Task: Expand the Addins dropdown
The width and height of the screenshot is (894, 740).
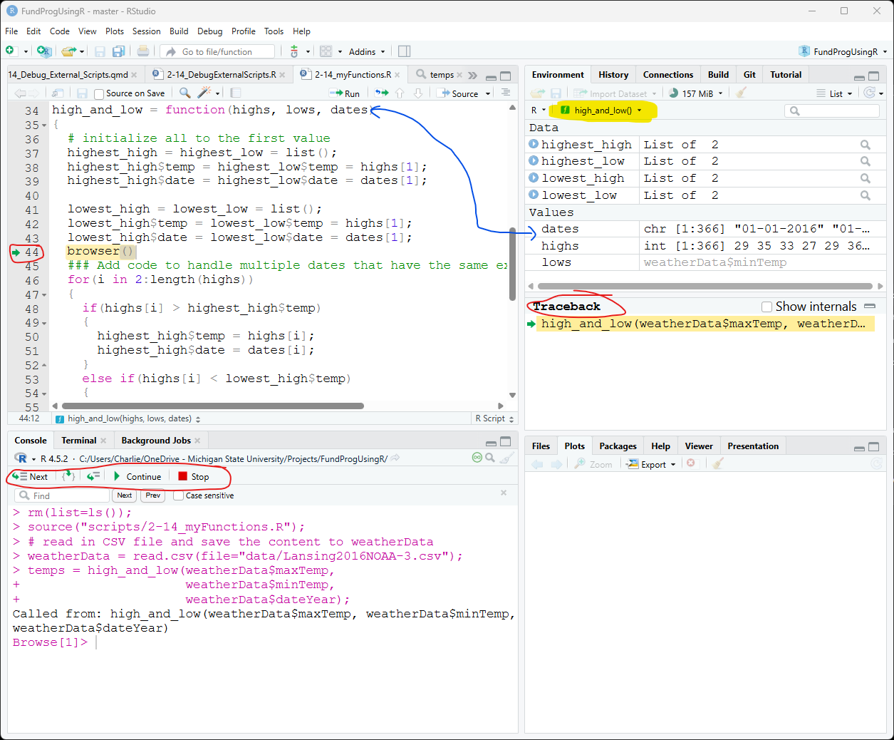Action: (x=366, y=51)
